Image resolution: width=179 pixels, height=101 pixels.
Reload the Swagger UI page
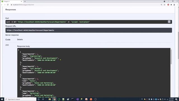pos(8,5)
